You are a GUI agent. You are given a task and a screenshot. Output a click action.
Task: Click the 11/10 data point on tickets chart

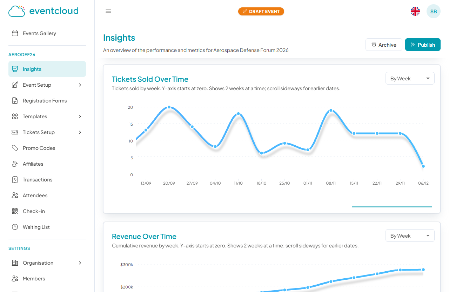point(239,114)
